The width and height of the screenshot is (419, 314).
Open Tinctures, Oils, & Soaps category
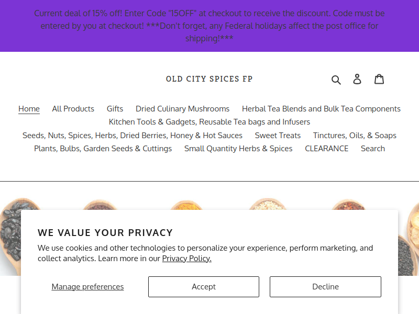click(x=355, y=136)
